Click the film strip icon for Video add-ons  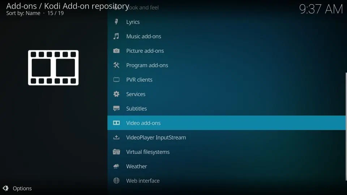[x=116, y=123]
